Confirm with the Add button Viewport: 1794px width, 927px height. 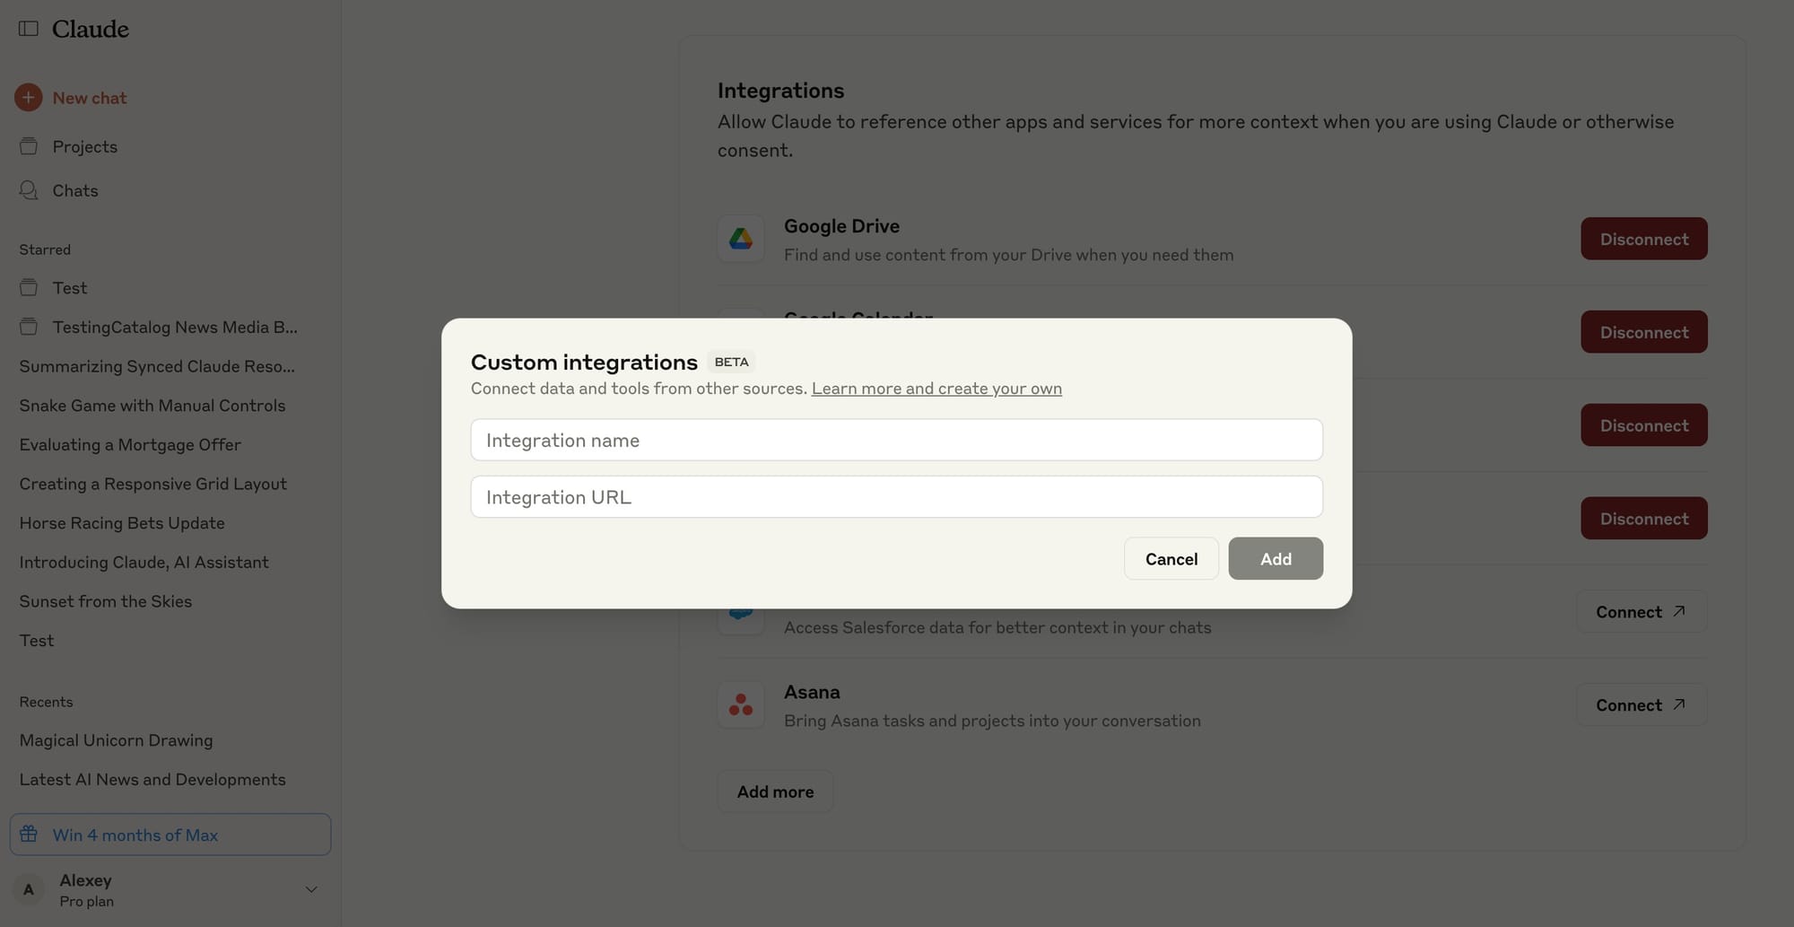pyautogui.click(x=1276, y=558)
